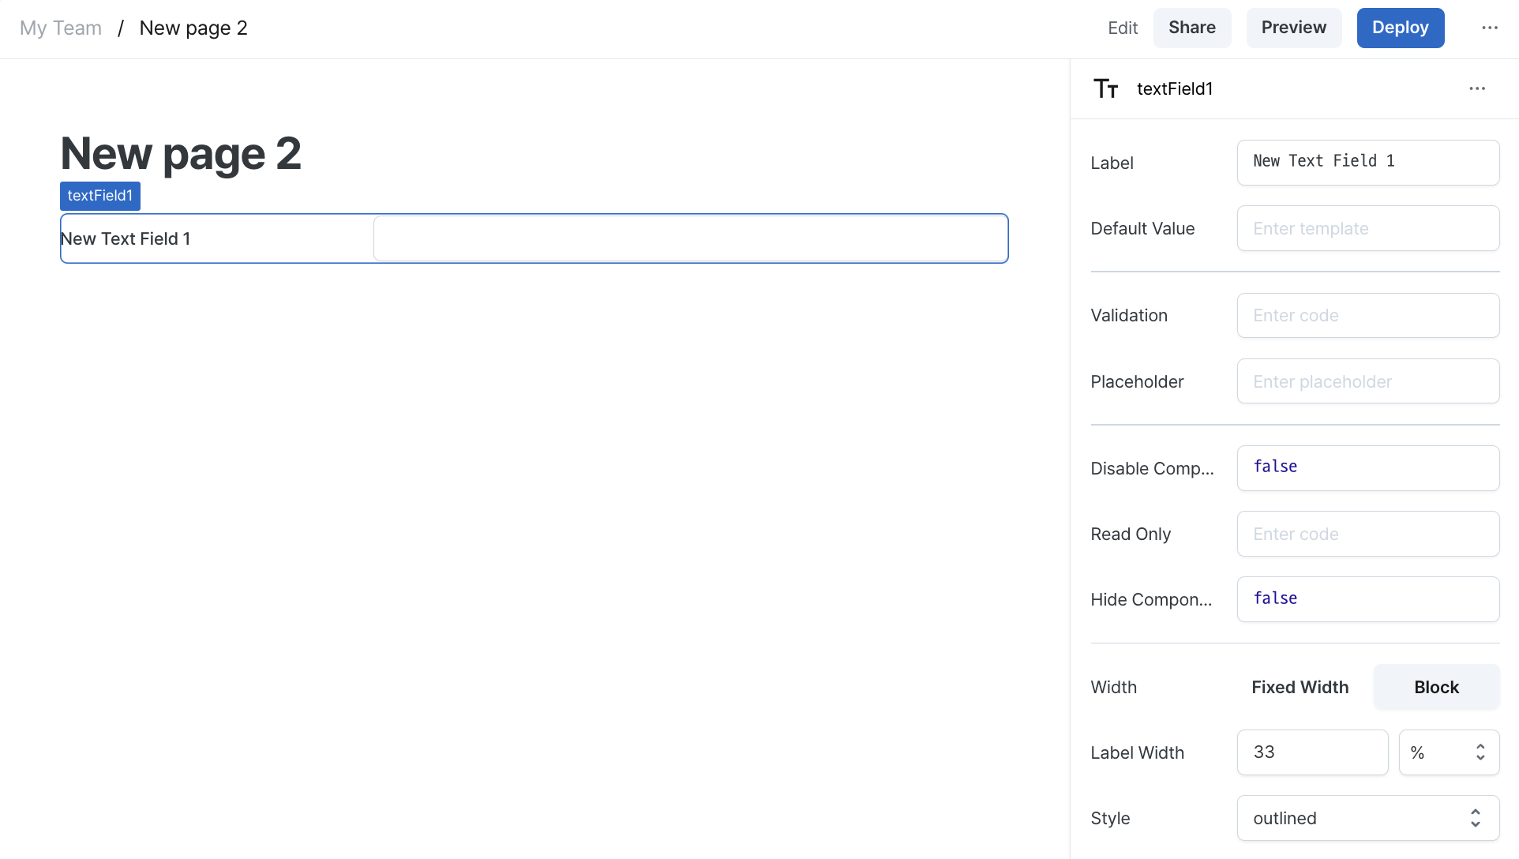Click the textField1 panel name
1519x859 pixels.
pos(1174,89)
